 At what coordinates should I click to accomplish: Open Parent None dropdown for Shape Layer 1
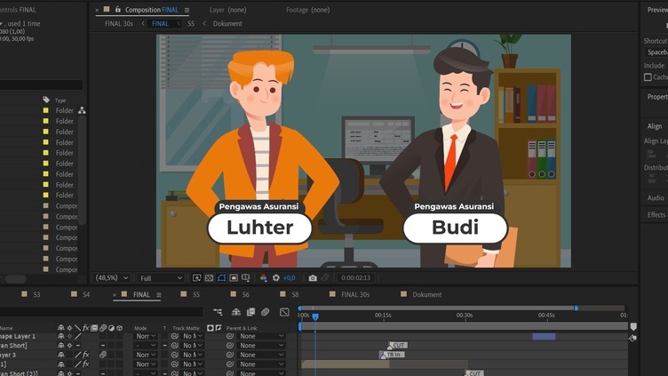pyautogui.click(x=261, y=336)
